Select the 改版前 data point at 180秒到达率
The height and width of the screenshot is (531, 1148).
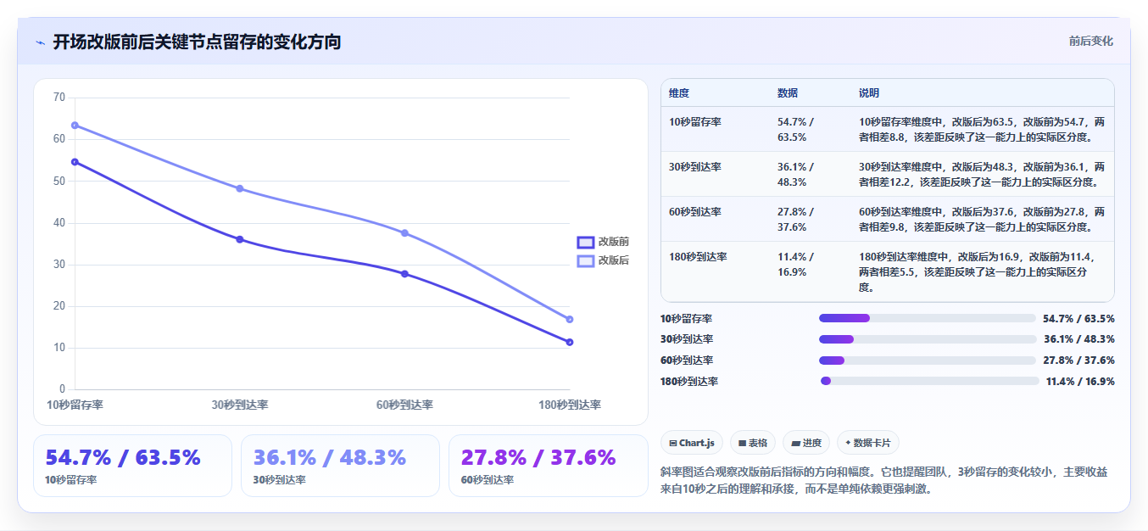pyautogui.click(x=570, y=342)
